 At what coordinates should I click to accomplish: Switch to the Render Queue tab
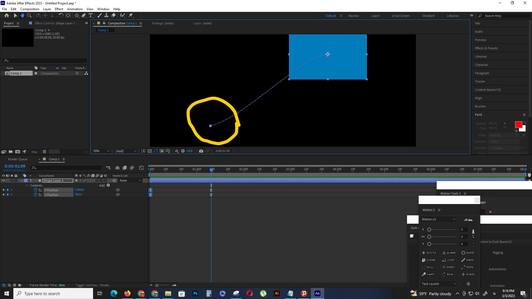(18, 159)
